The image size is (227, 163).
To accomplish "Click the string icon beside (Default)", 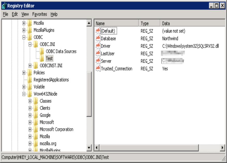I will pyautogui.click(x=98, y=31).
